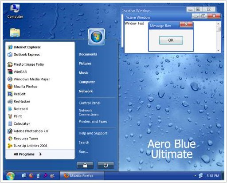This screenshot has width=227, height=183.
Task: Expand the All Programs arrow
Action: pos(40,154)
